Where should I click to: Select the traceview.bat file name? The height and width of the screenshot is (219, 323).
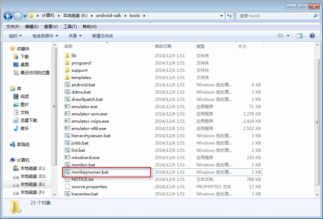pyautogui.click(x=85, y=194)
